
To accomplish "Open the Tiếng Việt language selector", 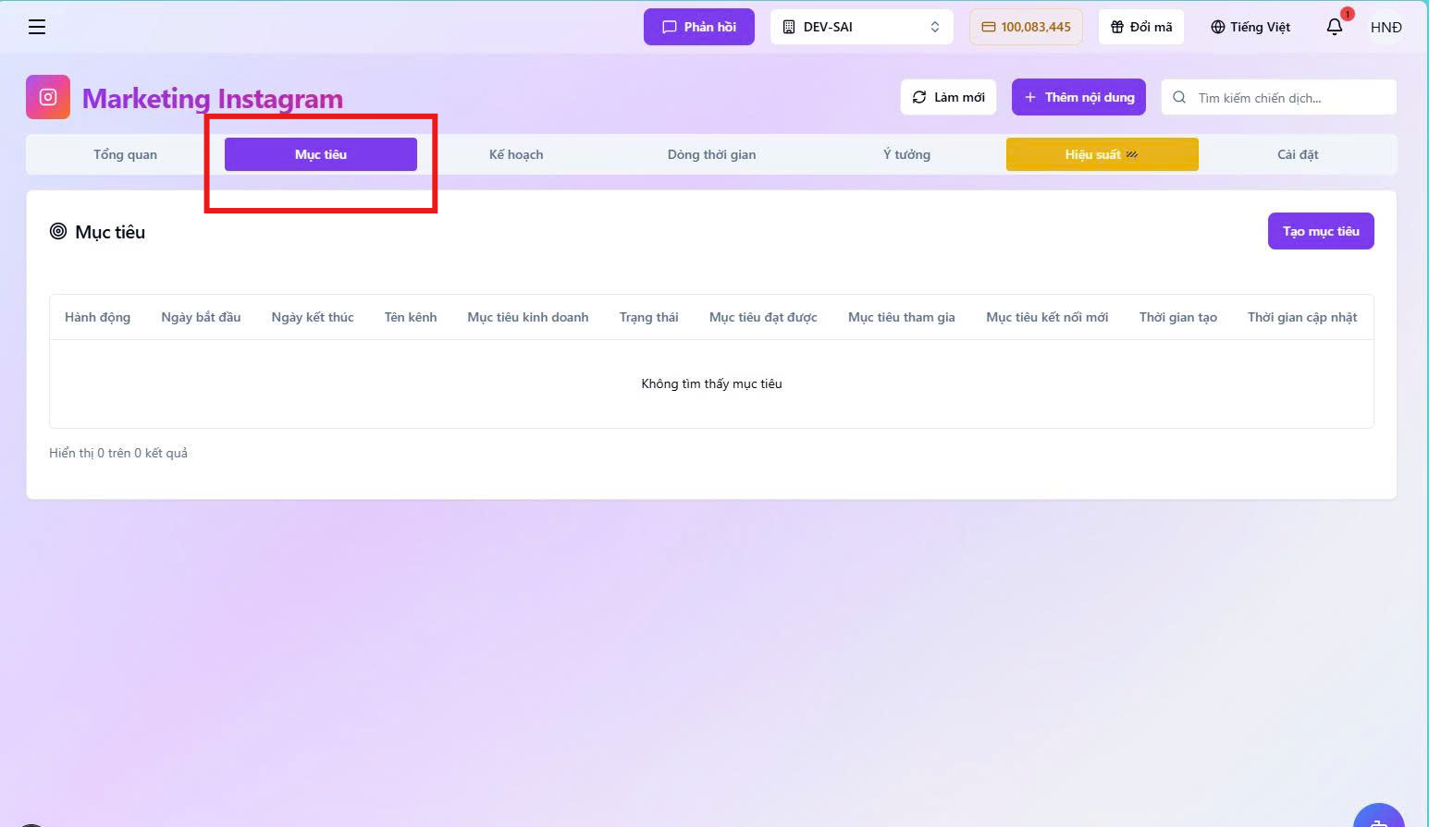I will point(1250,27).
